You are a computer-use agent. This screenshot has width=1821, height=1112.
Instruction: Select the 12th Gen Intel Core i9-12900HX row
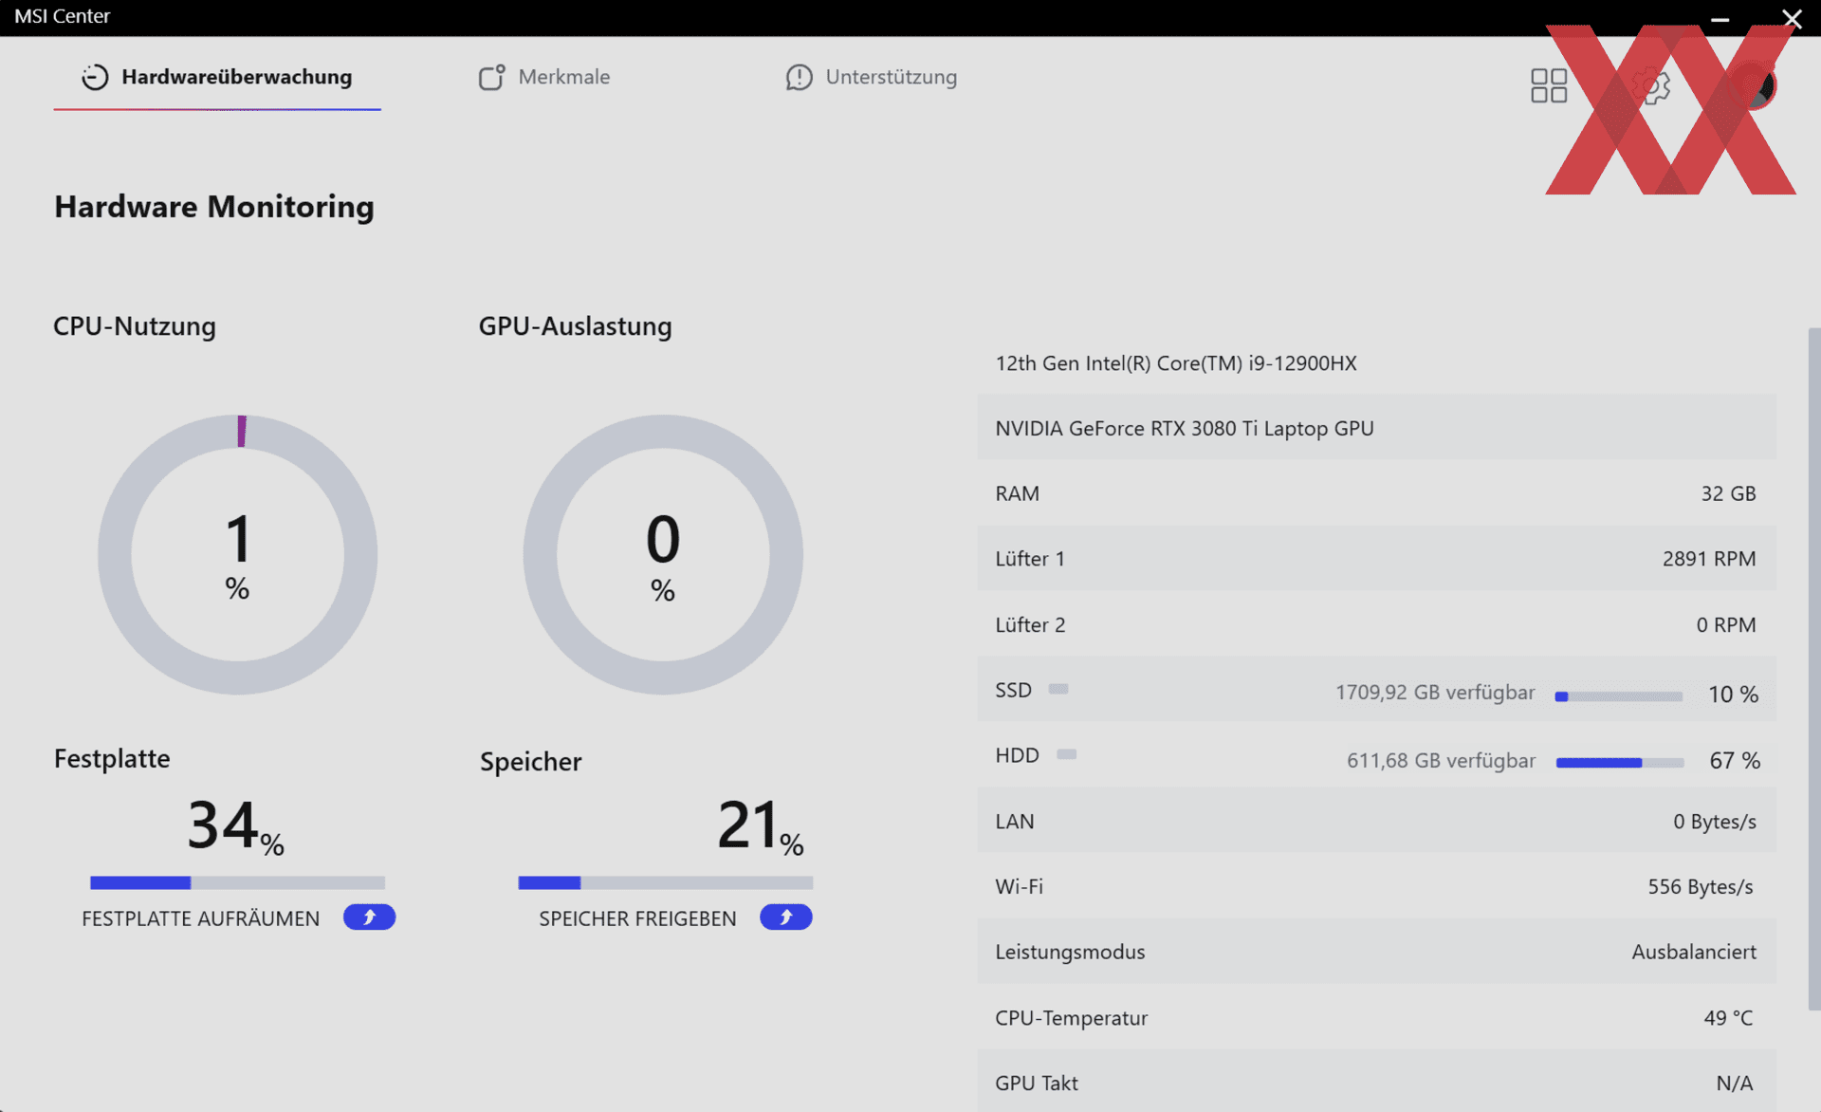point(1376,362)
